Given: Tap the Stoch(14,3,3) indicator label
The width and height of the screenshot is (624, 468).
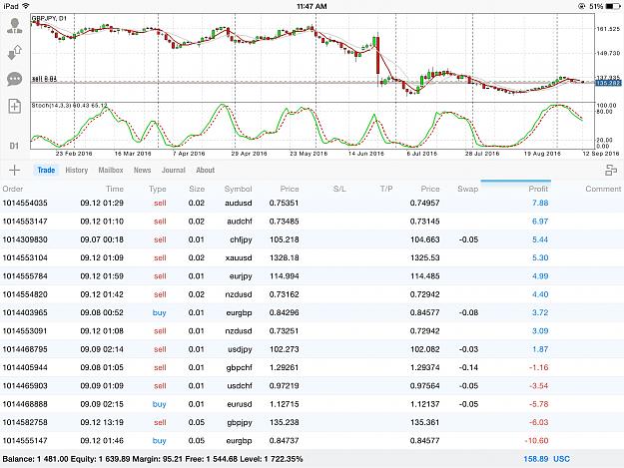Looking at the screenshot, I should tap(70, 106).
